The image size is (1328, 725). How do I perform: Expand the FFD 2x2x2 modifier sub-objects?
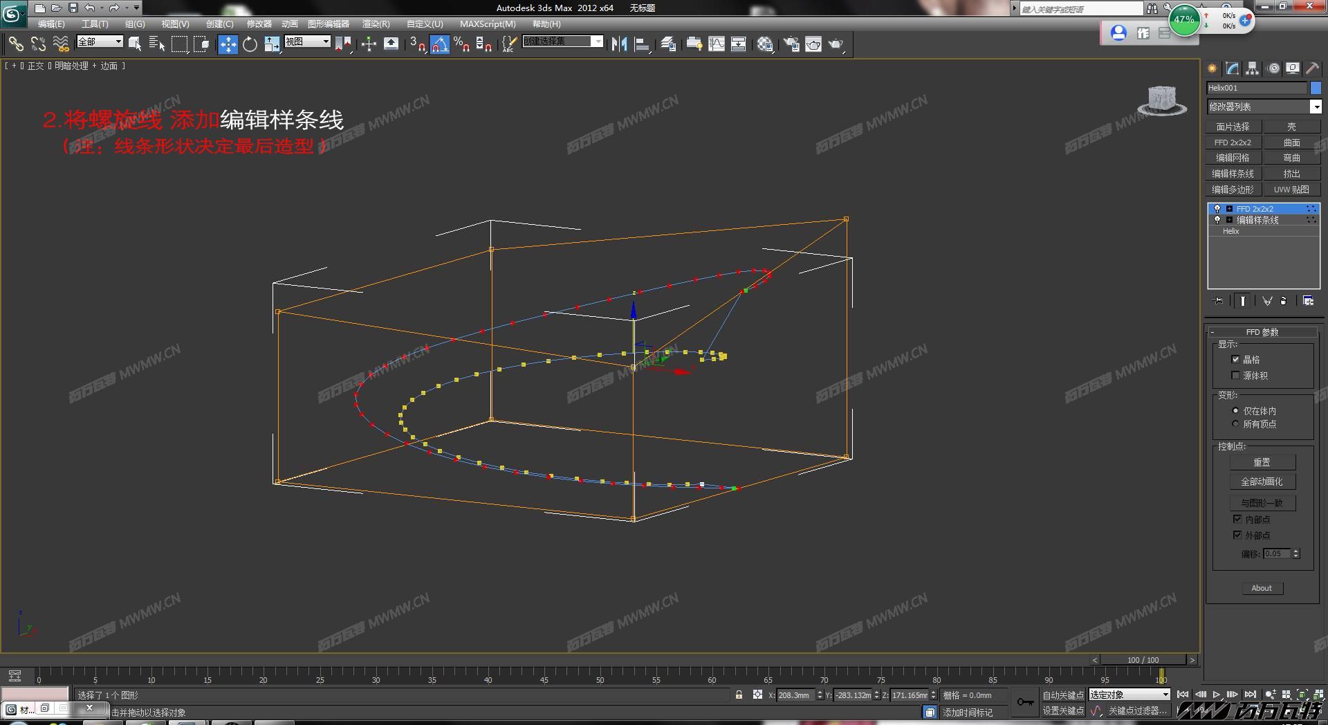click(1229, 209)
